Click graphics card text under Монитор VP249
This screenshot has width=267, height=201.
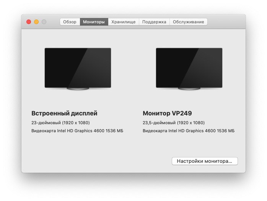pyautogui.click(x=189, y=131)
